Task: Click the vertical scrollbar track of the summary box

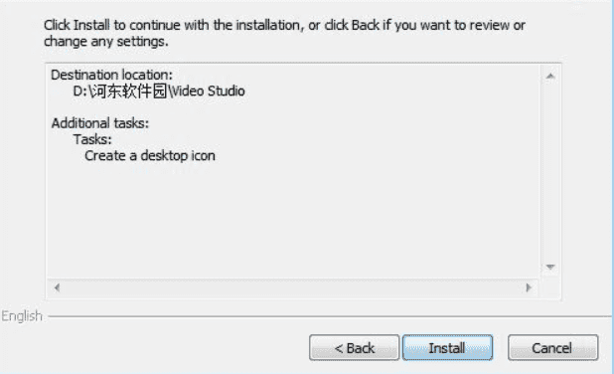Action: [x=550, y=172]
